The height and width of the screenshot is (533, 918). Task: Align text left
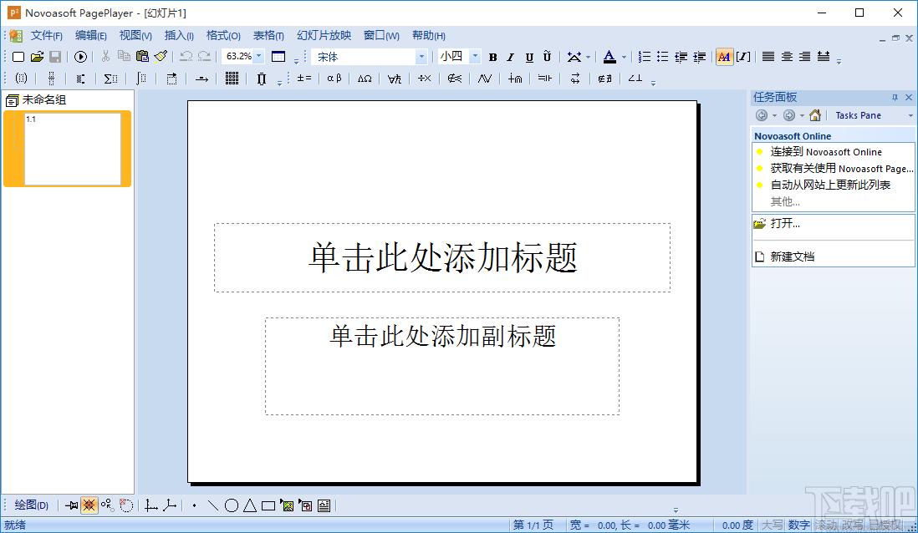click(768, 57)
